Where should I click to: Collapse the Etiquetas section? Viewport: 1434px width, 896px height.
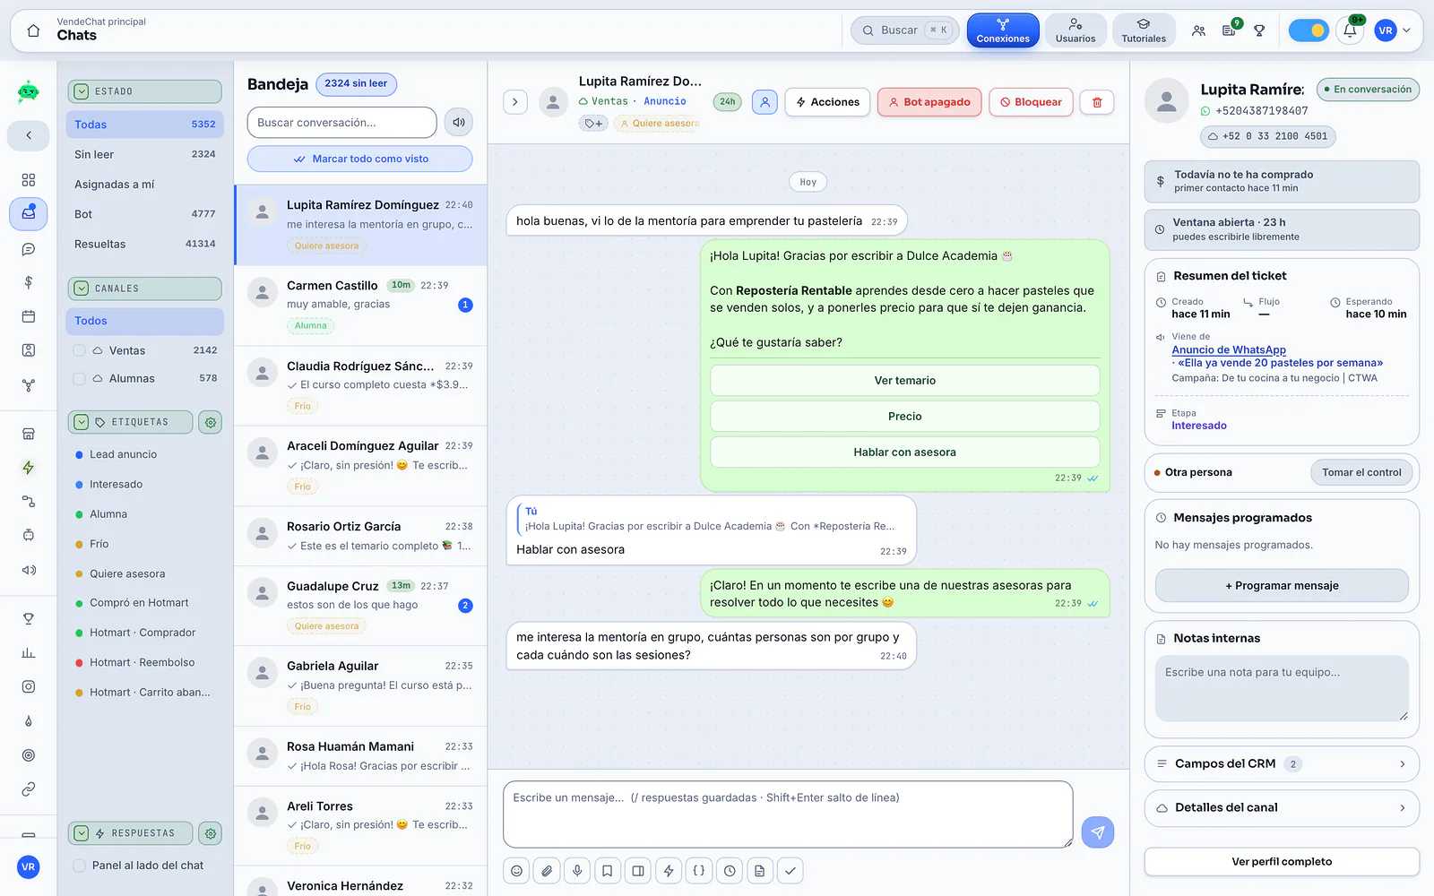tap(82, 422)
